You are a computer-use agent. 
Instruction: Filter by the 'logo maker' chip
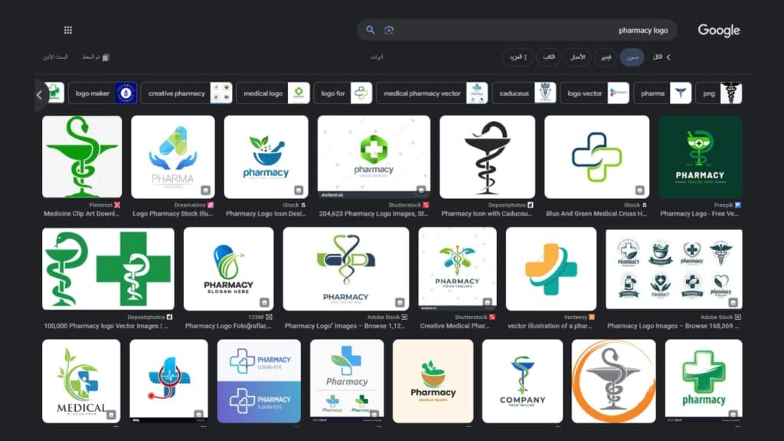103,93
